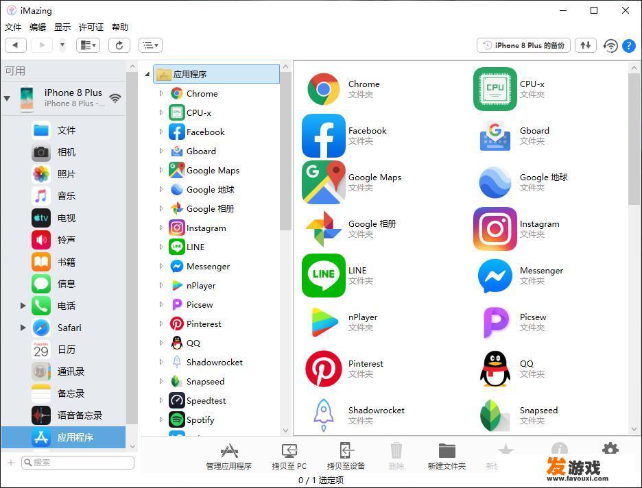
Task: Open the Facebook app folder icon
Action: [324, 136]
